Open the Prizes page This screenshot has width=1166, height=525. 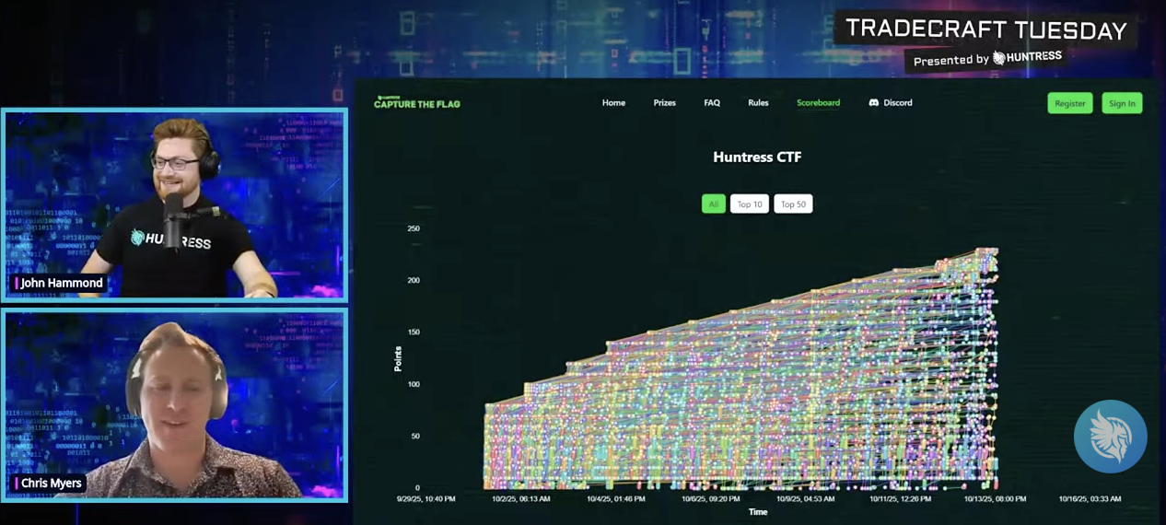pyautogui.click(x=664, y=103)
